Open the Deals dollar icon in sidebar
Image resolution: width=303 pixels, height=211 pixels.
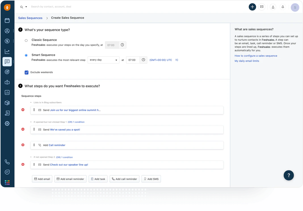point(7,41)
